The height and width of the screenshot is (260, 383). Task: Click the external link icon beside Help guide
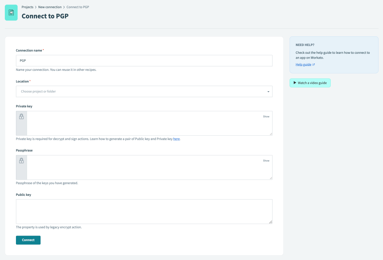point(314,65)
